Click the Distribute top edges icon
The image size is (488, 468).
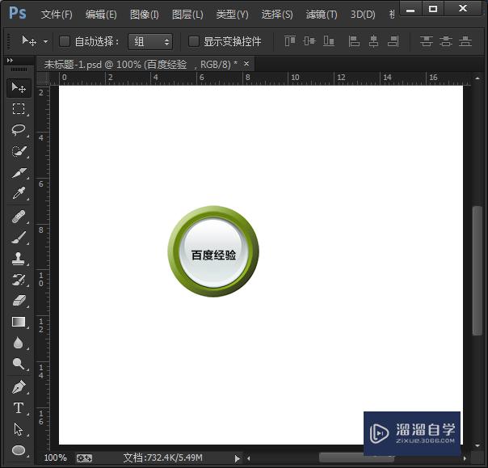point(427,40)
